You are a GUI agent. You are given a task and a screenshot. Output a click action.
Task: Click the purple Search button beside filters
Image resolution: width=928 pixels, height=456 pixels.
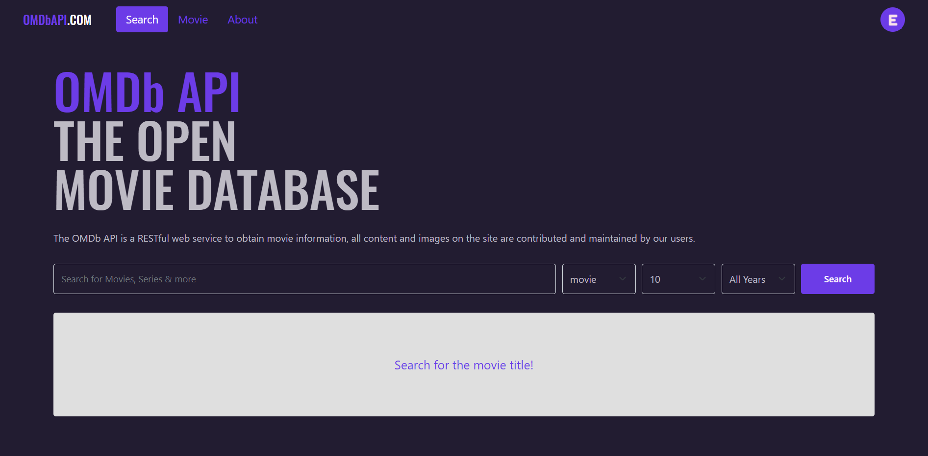837,279
